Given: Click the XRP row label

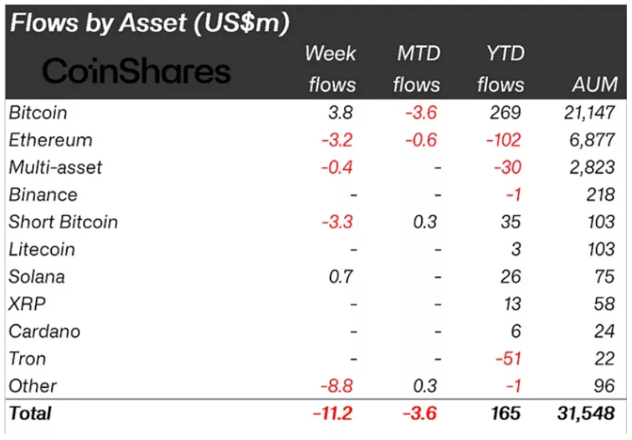Looking at the screenshot, I should pyautogui.click(x=27, y=304).
